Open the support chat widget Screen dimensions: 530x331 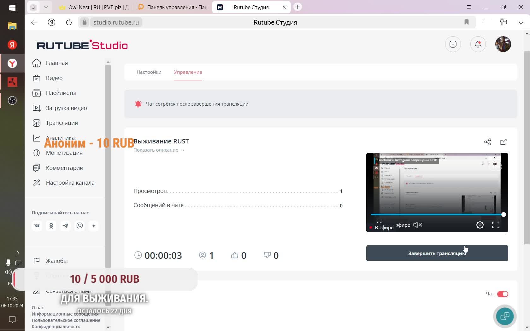point(505,316)
